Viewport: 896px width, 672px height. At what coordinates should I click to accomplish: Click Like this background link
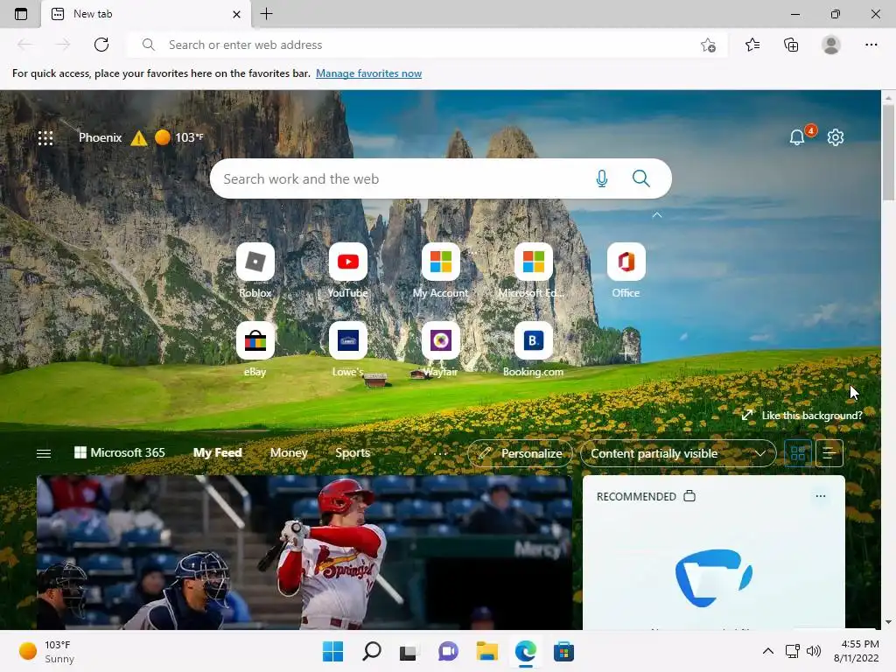(802, 416)
